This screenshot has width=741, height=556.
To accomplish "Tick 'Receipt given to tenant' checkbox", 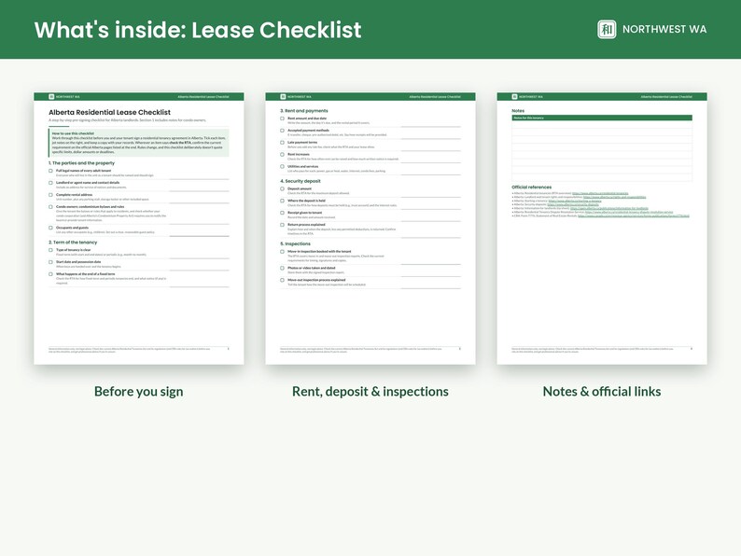I will [282, 213].
